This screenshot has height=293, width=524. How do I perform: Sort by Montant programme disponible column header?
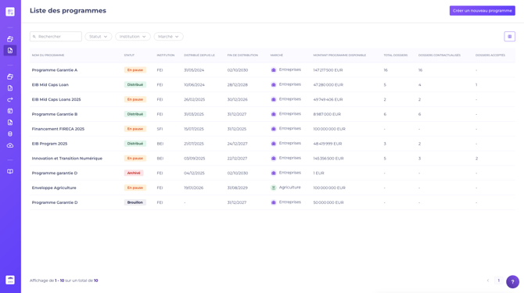[x=339, y=55]
